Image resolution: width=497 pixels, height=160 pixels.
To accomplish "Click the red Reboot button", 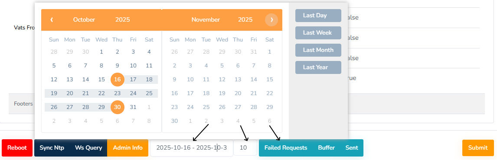I will coord(17,147).
